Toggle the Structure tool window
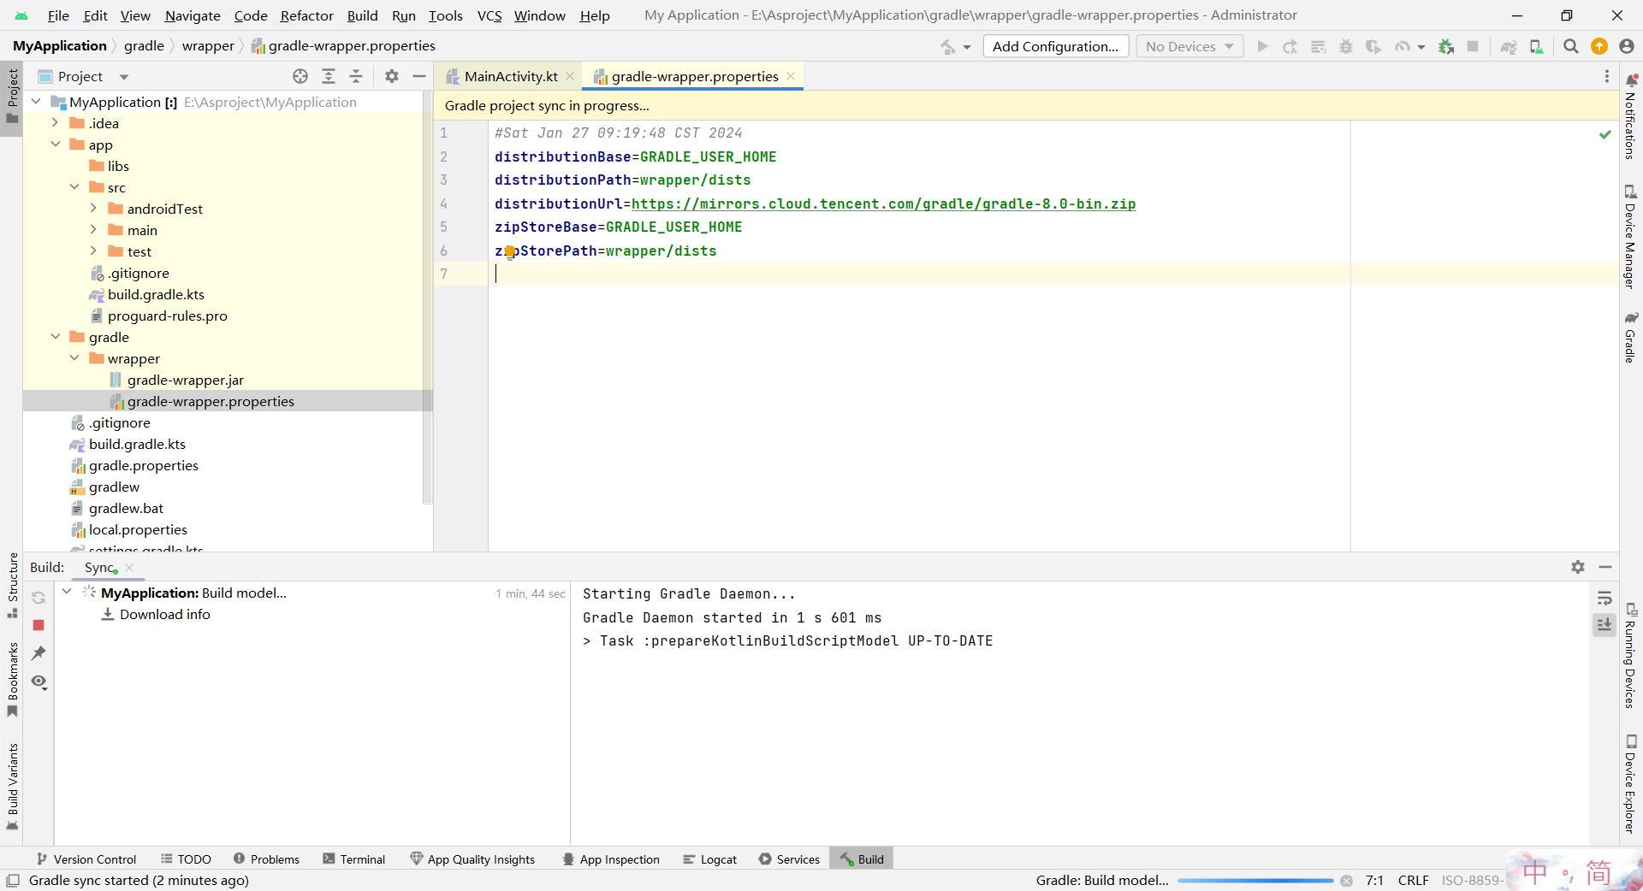This screenshot has height=891, width=1643. [12, 586]
